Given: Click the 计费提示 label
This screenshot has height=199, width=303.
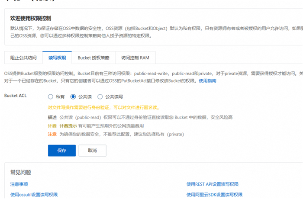Looking at the screenshot, I should [x=68, y=126].
